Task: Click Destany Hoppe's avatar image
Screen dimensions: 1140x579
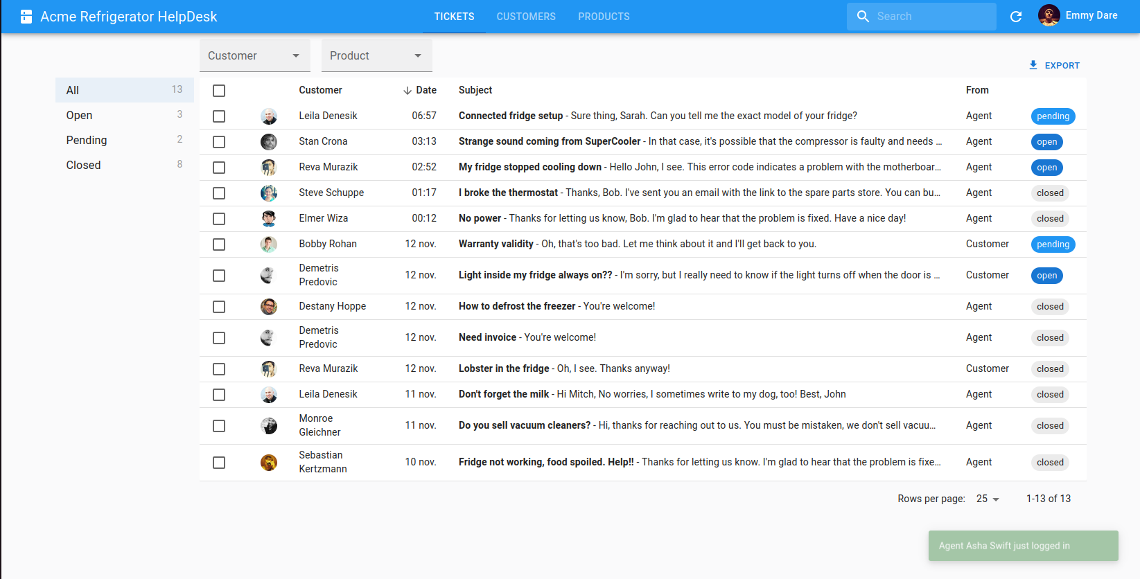Action: pos(269,307)
